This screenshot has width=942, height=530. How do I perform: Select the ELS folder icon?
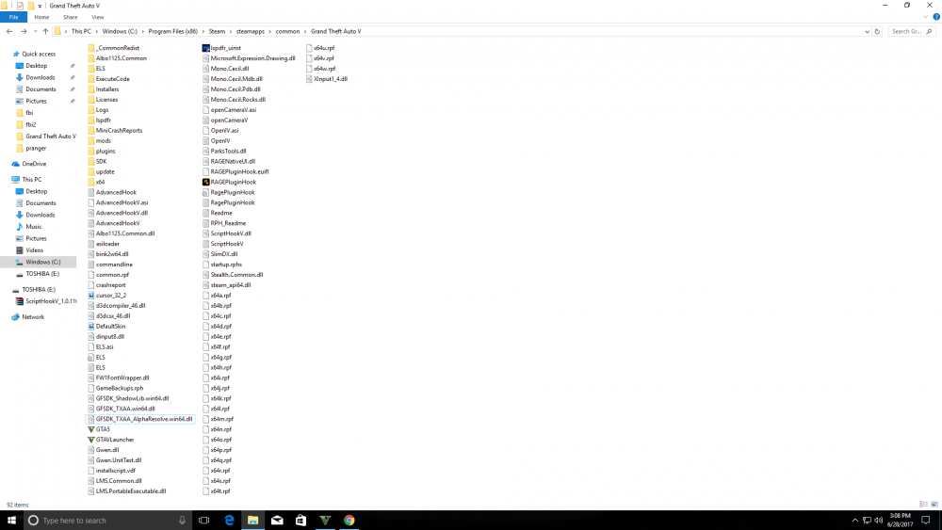pyautogui.click(x=91, y=69)
